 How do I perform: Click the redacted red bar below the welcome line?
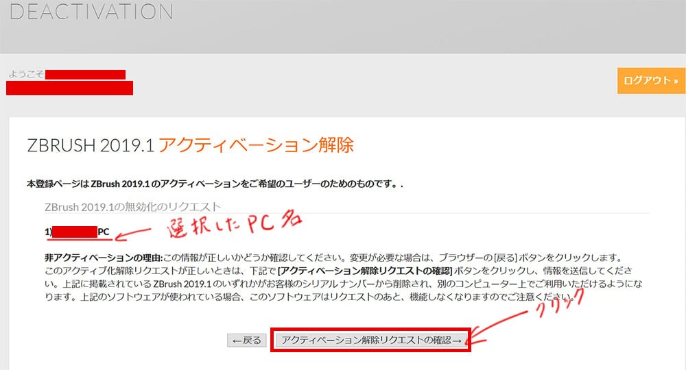pos(69,88)
